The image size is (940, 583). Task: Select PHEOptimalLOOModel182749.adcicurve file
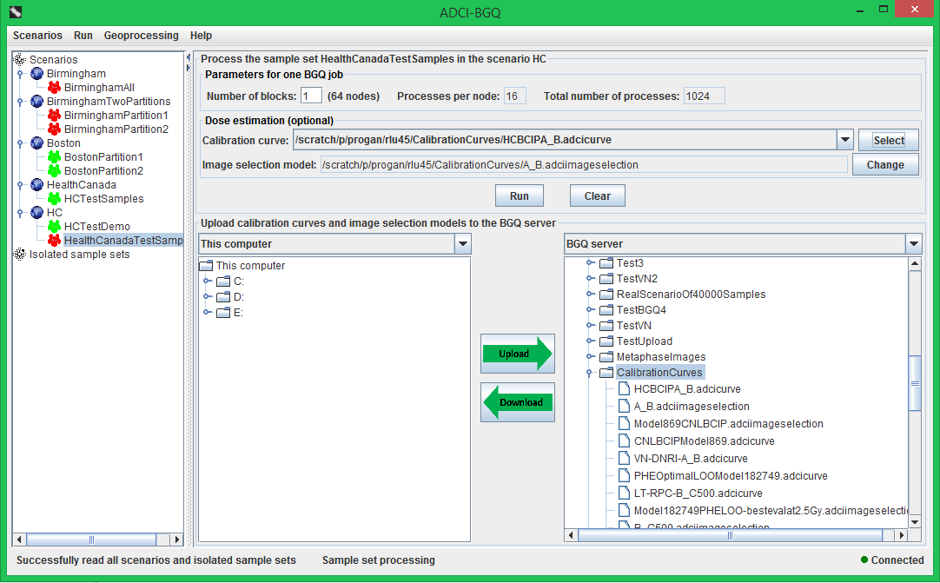pyautogui.click(x=730, y=476)
